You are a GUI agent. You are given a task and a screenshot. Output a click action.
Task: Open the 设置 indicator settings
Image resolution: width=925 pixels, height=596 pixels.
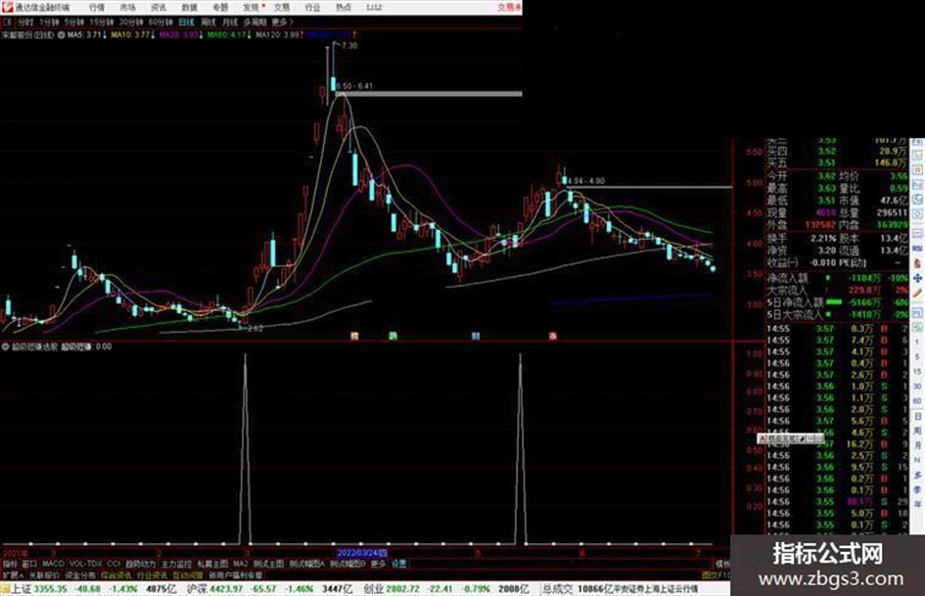(399, 564)
